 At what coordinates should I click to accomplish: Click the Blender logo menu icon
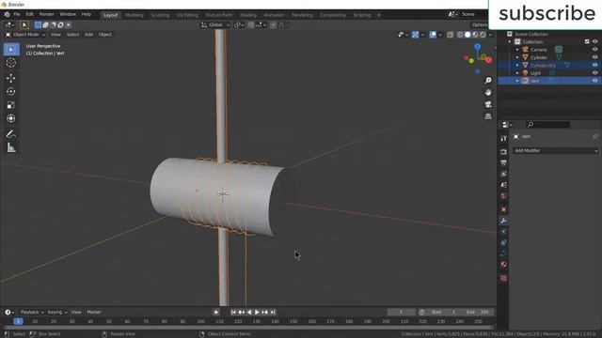pos(7,15)
